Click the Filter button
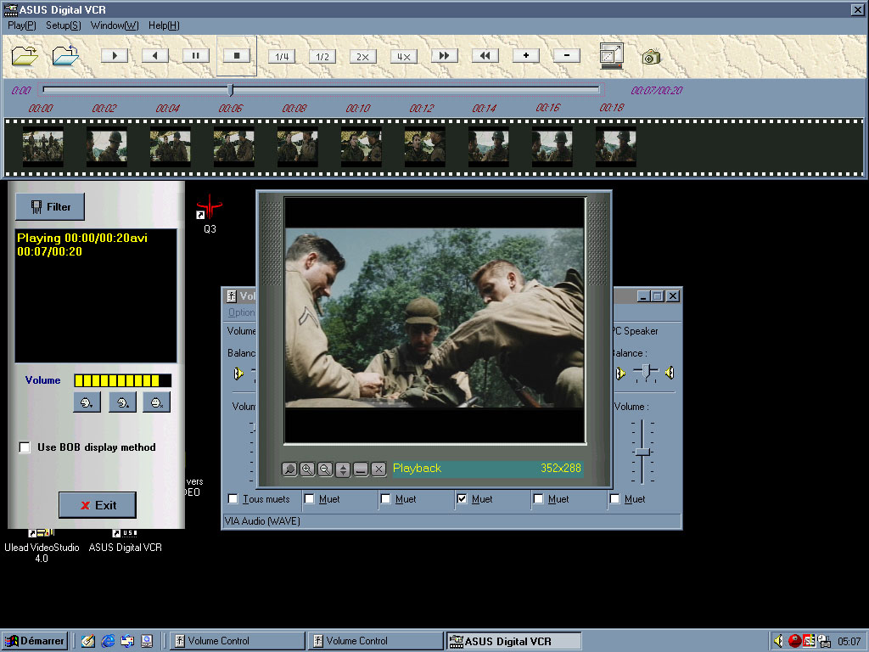Viewport: 869px width, 652px height. tap(50, 207)
